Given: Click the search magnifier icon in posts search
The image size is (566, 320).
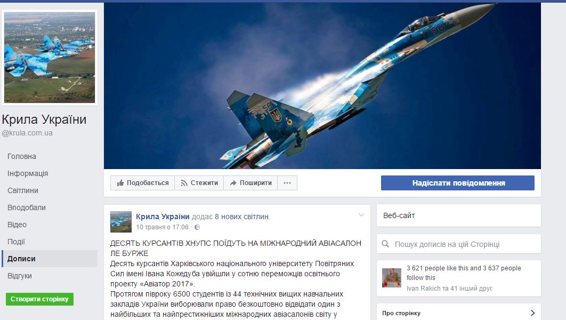Looking at the screenshot, I should 385,244.
